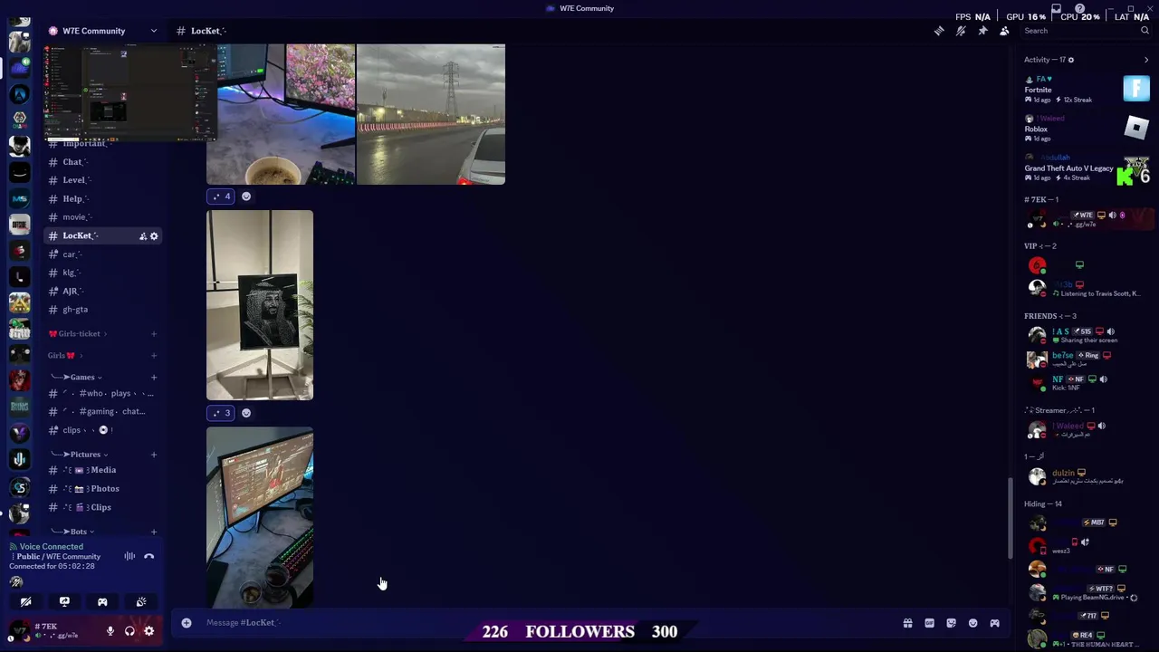This screenshot has width=1159, height=652.
Task: Open pinned messages pin icon
Action: tap(982, 31)
